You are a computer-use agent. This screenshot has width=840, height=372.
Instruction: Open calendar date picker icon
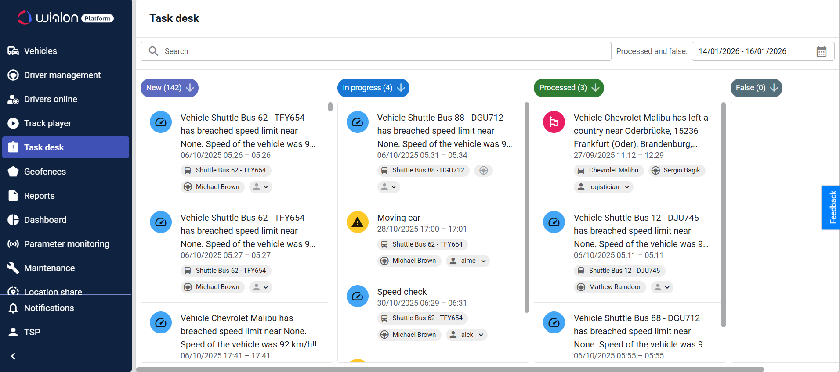pos(821,51)
